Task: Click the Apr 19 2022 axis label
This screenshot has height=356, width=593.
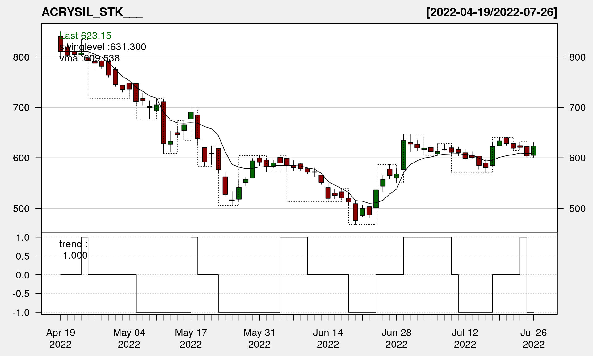Action: pyautogui.click(x=61, y=338)
